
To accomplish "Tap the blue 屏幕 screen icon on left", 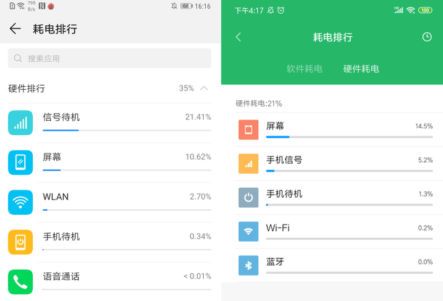I will pyautogui.click(x=21, y=163).
